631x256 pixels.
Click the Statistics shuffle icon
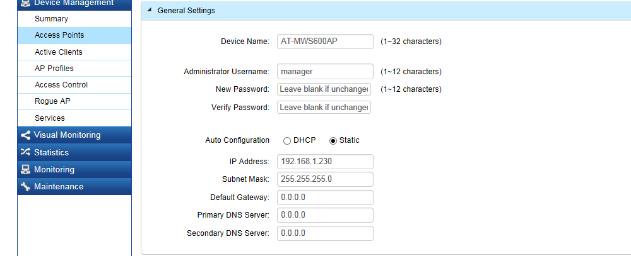[x=25, y=152]
